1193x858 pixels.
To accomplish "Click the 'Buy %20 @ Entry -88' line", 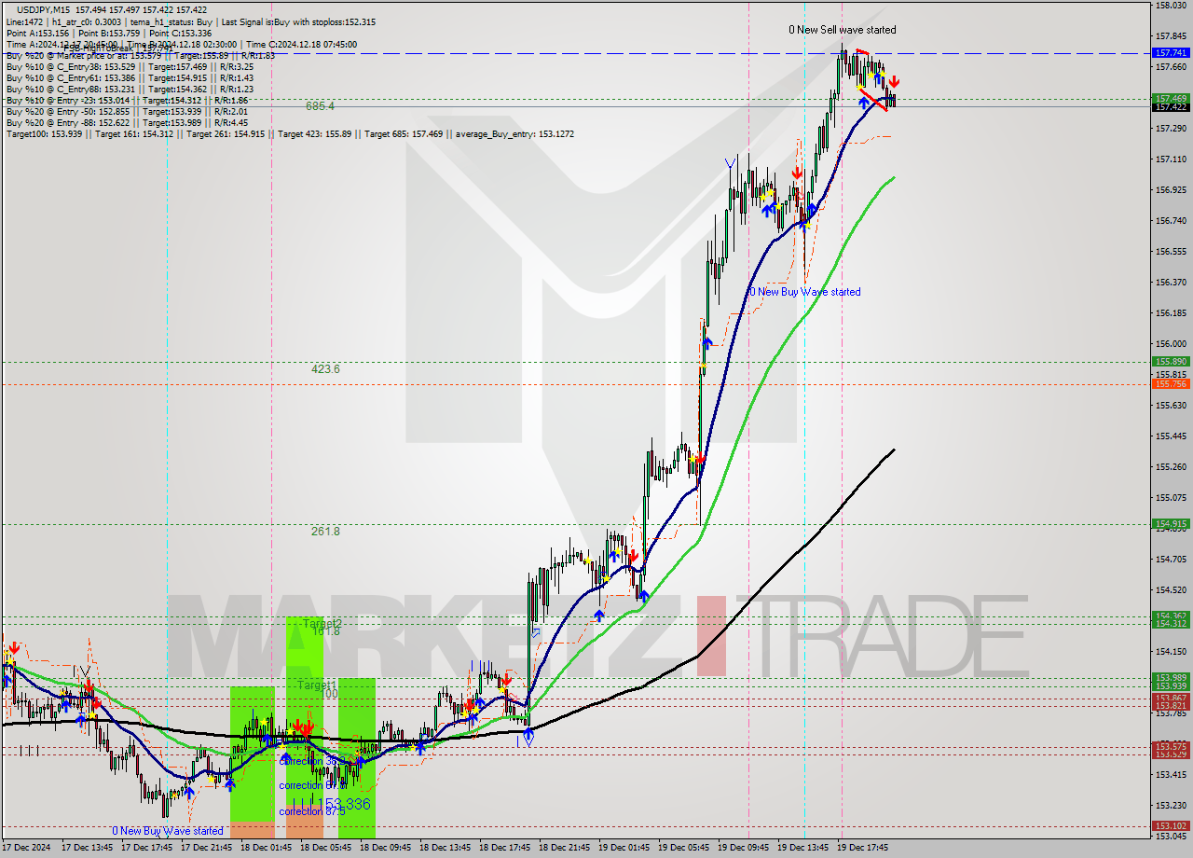I will [x=127, y=122].
